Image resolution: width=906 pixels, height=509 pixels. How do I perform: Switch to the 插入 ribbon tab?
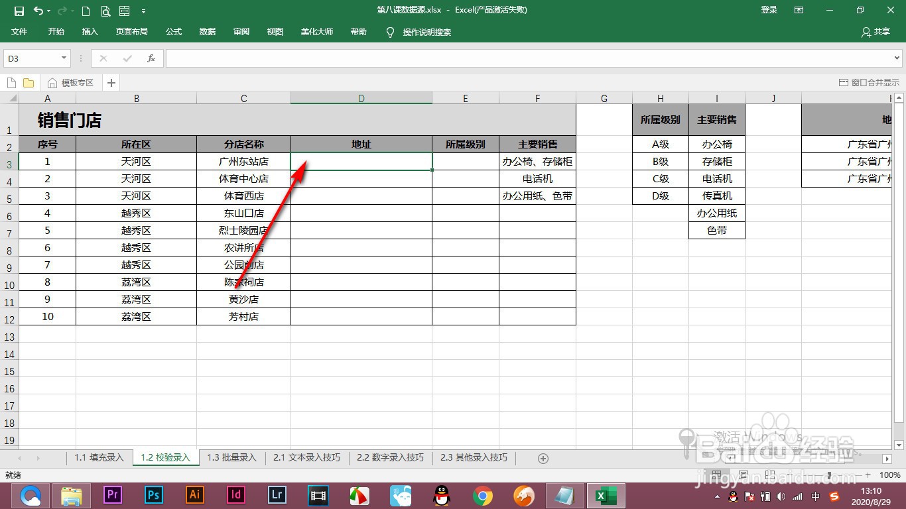click(x=90, y=32)
